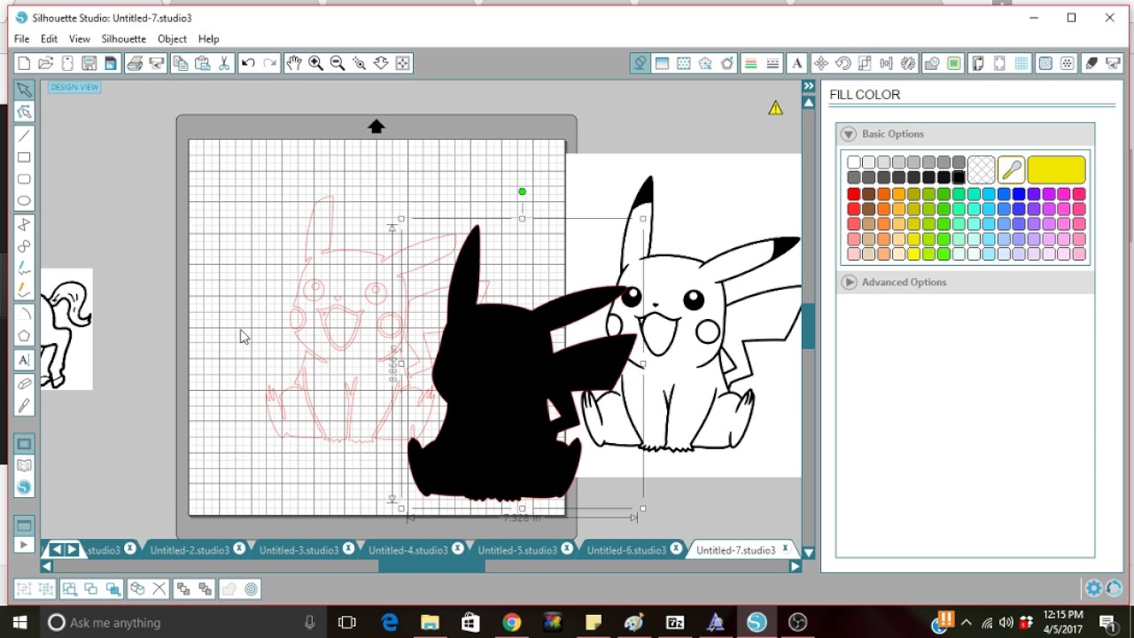Open the Grid settings icon
The width and height of the screenshot is (1134, 638).
[1022, 63]
